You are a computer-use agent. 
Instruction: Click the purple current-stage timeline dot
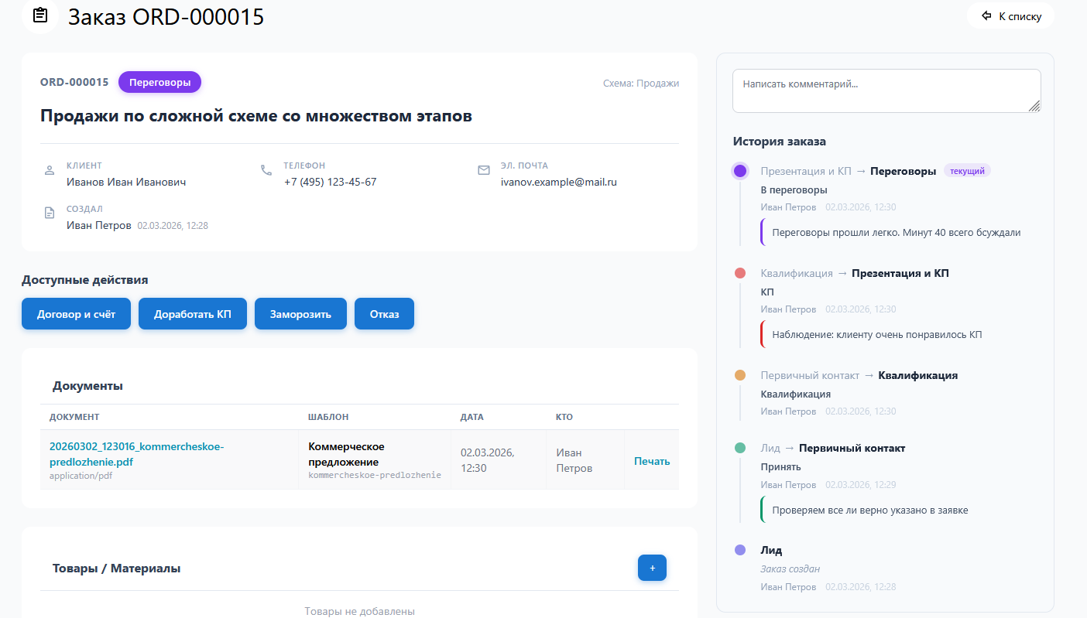click(x=740, y=171)
